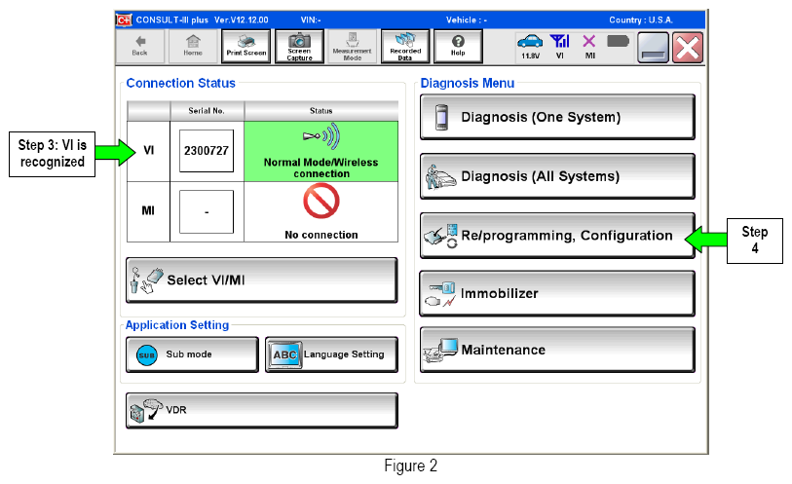The image size is (792, 484).
Task: Click the computer icon on Maintenance
Action: [441, 351]
